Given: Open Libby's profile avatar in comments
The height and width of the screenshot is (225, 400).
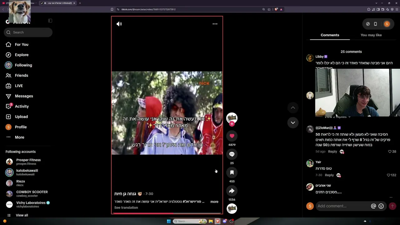Looking at the screenshot, I should [x=310, y=58].
